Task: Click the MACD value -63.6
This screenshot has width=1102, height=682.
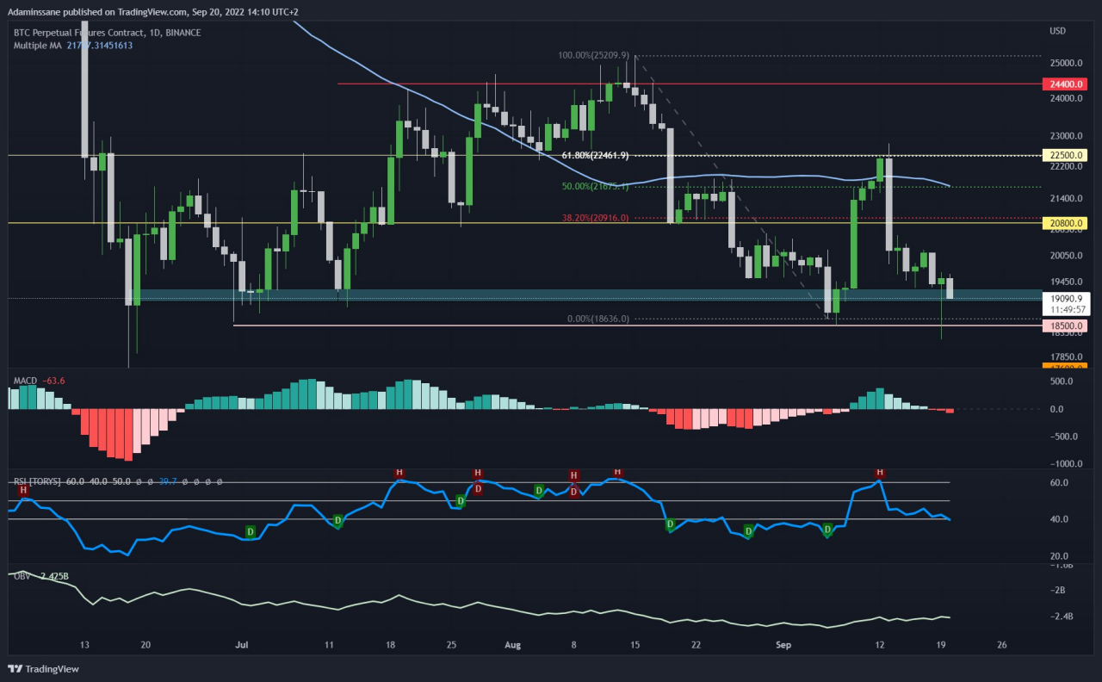Action: pyautogui.click(x=54, y=380)
